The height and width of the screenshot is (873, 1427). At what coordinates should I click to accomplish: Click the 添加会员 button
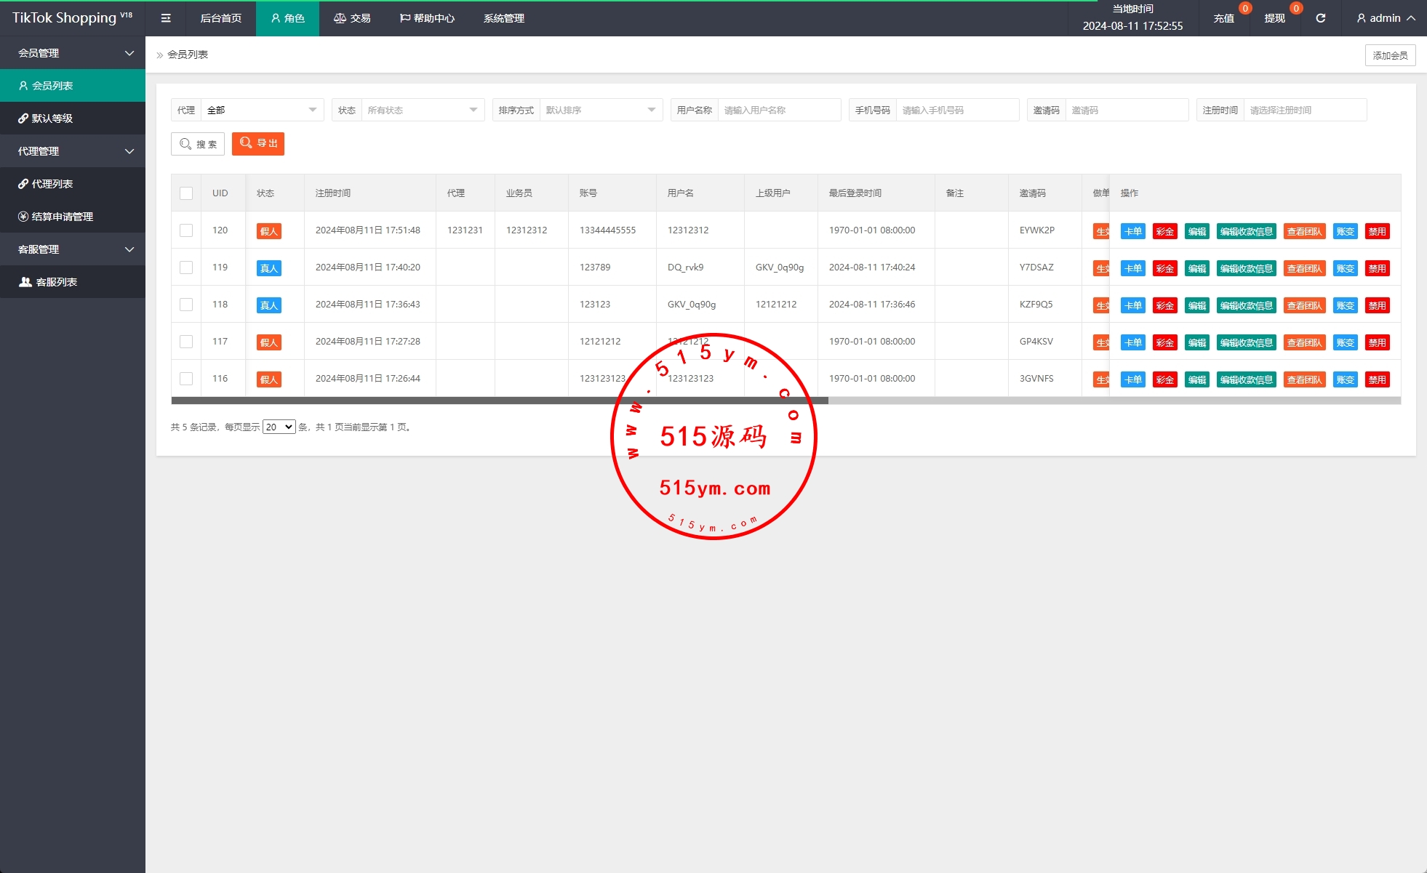point(1389,55)
